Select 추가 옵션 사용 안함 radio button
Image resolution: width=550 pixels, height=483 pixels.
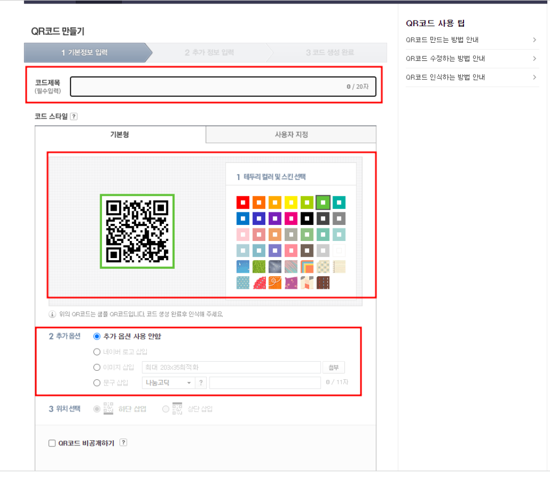point(97,336)
